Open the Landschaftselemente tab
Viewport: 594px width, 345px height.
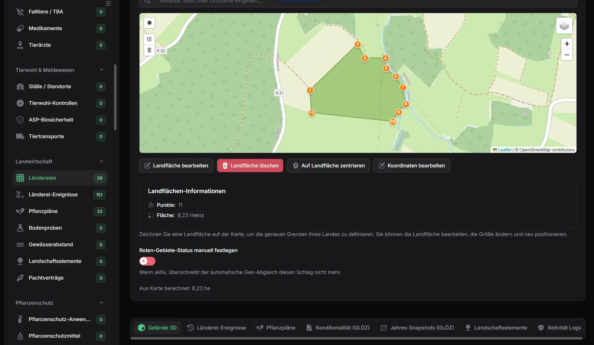click(496, 328)
